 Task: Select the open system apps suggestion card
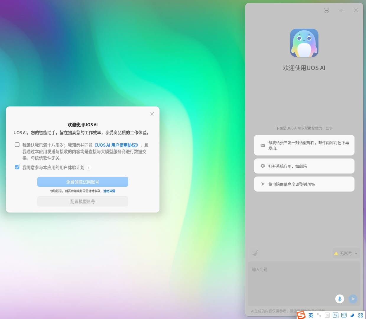304,166
